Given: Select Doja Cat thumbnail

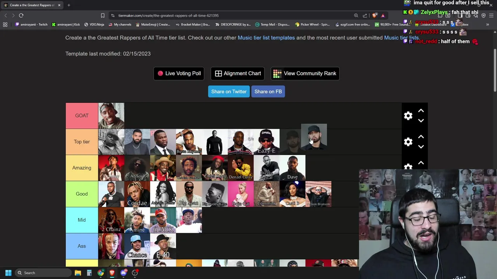Looking at the screenshot, I should click(241, 194).
